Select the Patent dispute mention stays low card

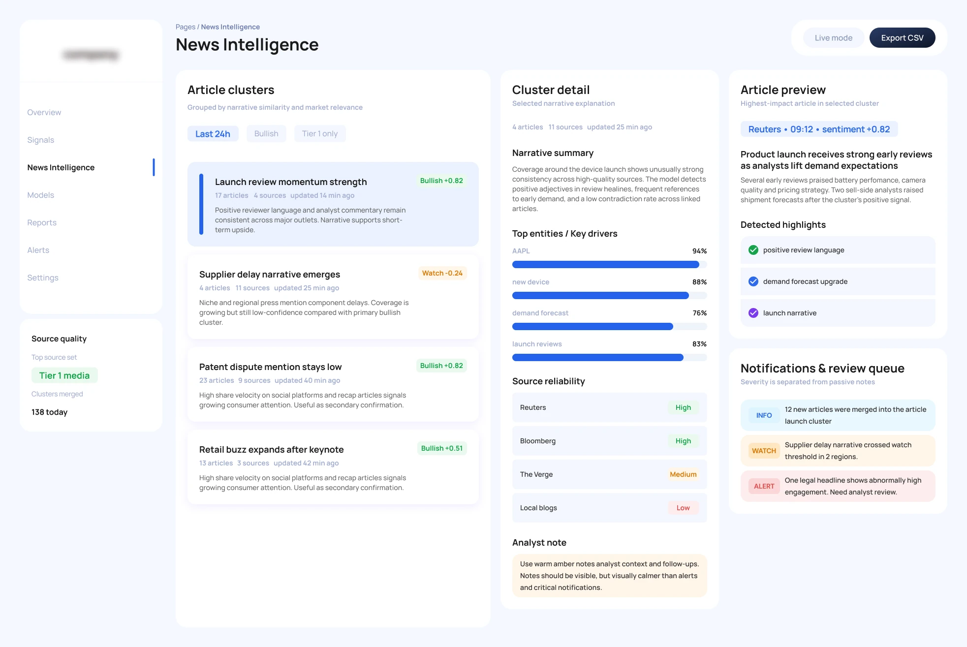coord(333,384)
